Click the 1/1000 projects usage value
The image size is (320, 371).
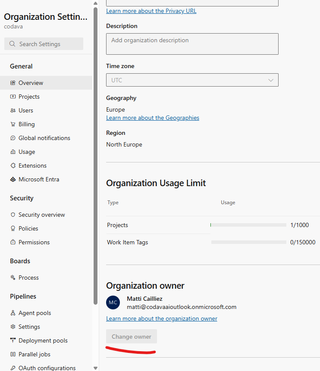[300, 225]
